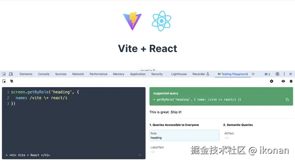Click the React logo
295x161 pixels.
(x=162, y=21)
